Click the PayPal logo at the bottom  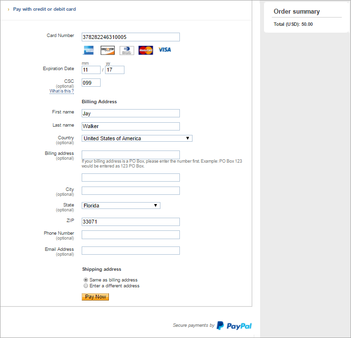(x=234, y=326)
